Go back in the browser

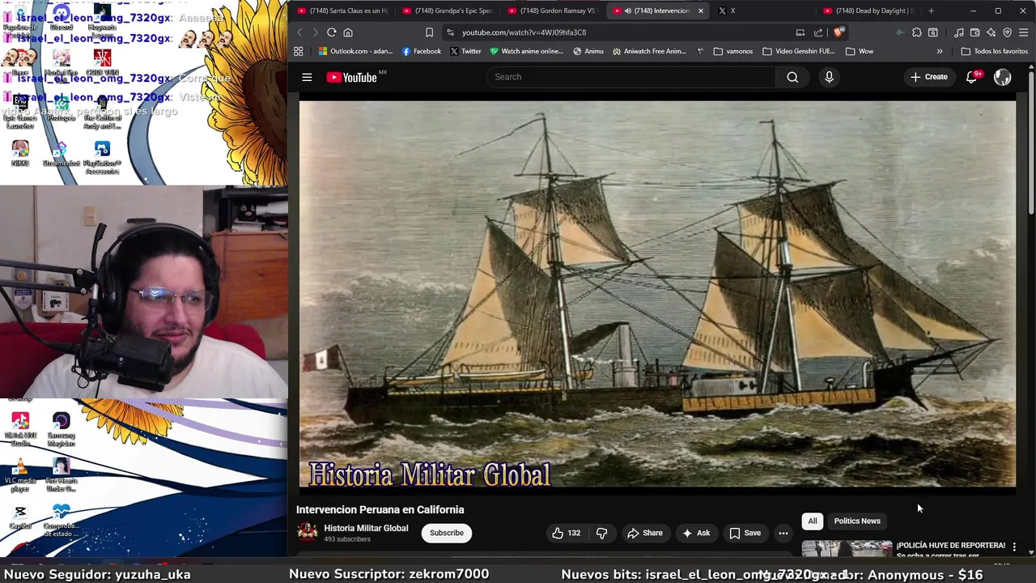[299, 32]
